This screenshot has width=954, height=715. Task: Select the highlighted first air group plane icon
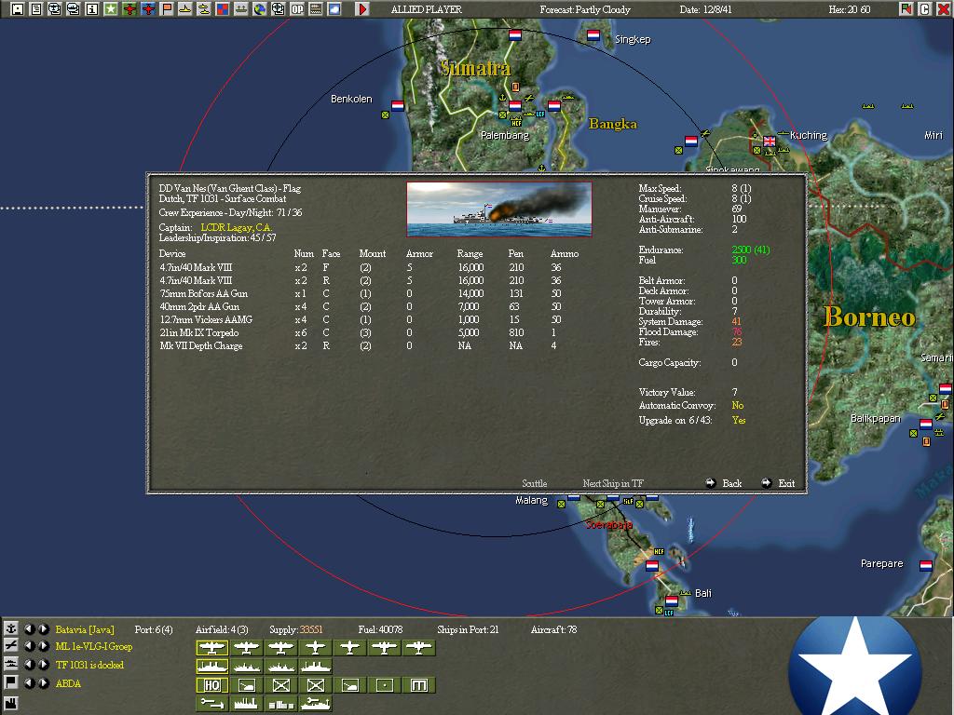(x=211, y=648)
